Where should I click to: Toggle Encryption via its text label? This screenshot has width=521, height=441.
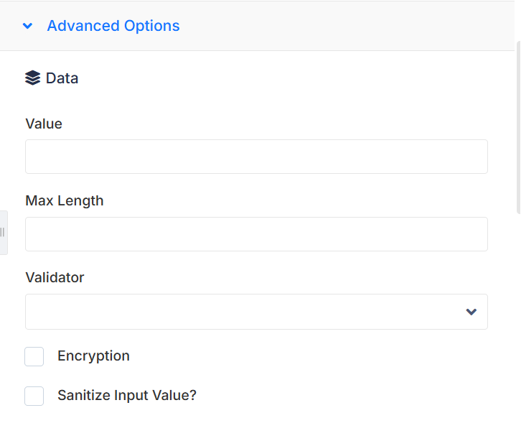click(x=93, y=356)
